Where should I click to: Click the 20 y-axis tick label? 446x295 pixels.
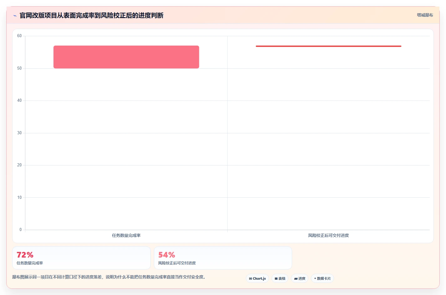(19, 165)
